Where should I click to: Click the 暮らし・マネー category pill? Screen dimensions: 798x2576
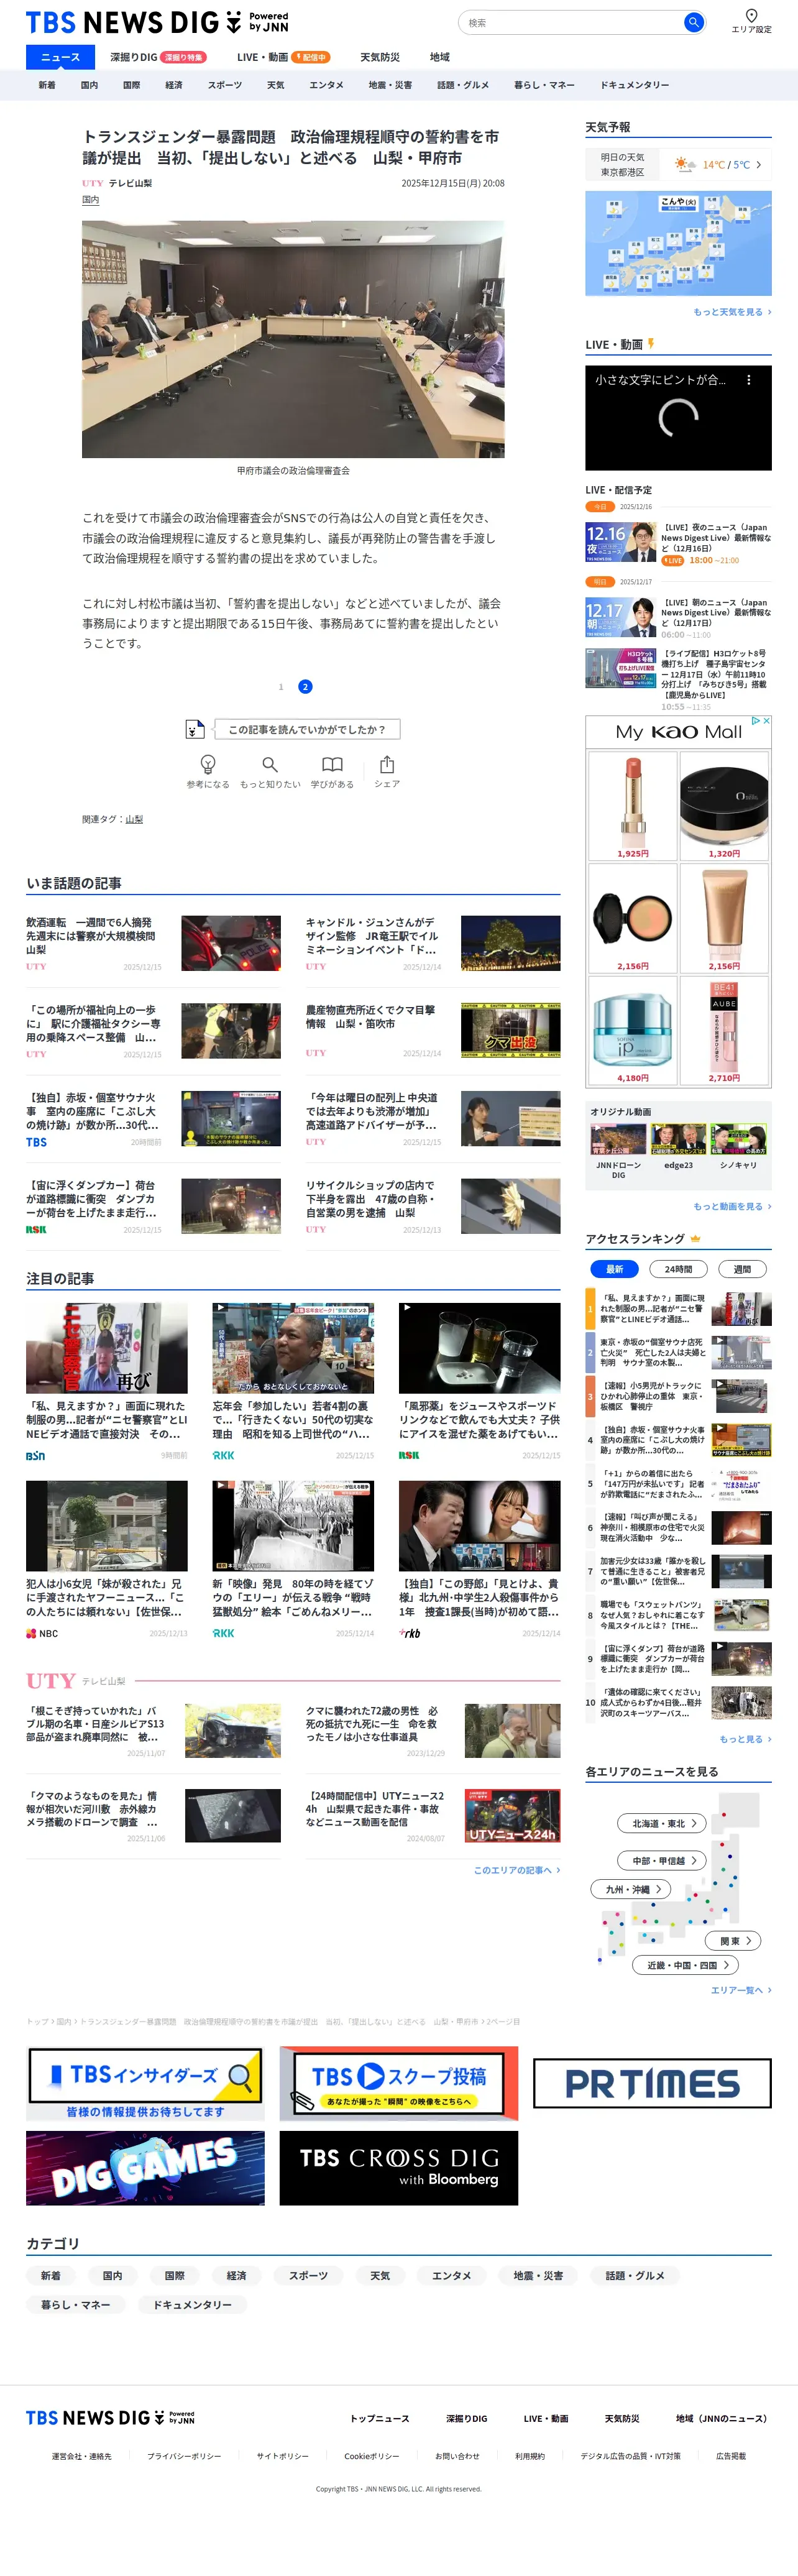pos(76,2305)
